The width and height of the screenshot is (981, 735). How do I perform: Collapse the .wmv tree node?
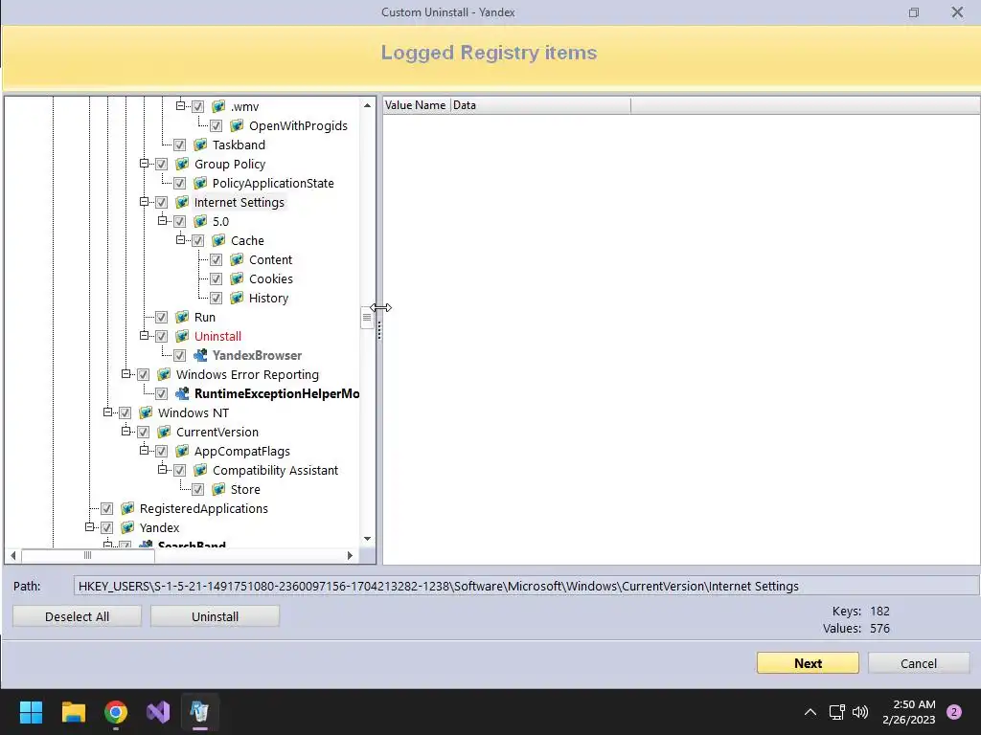180,105
